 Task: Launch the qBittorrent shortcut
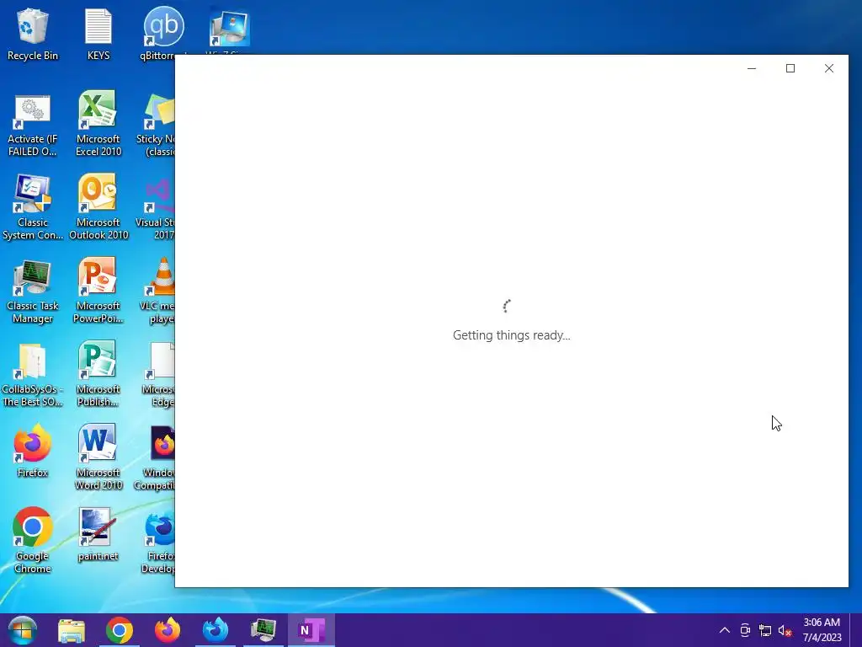point(162,34)
